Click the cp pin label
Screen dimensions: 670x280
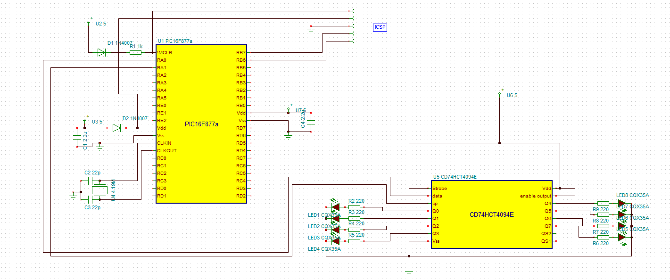click(435, 204)
